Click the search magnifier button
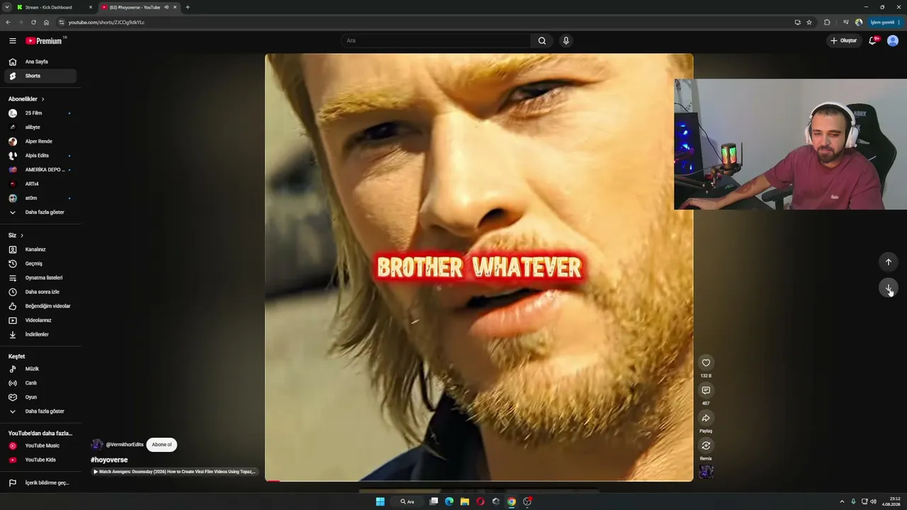Image resolution: width=907 pixels, height=510 pixels. click(x=542, y=40)
